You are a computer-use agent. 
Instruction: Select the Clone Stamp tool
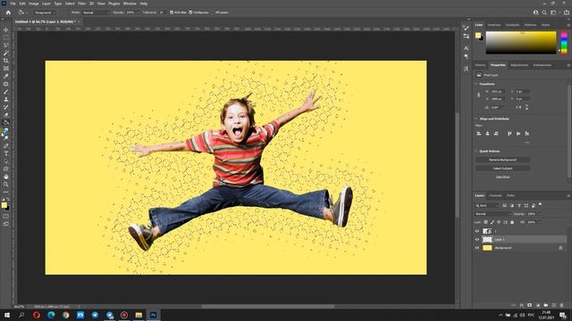[x=6, y=99]
